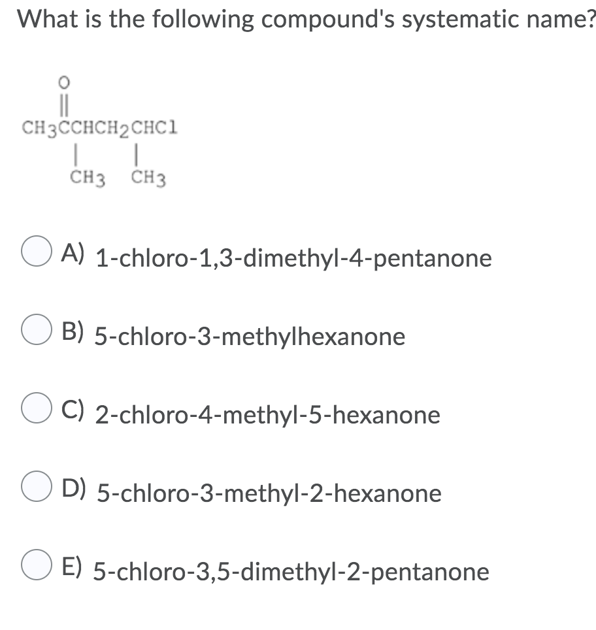Screen dimensions: 596x630
Task: Select radio button for answer C
Action: (36, 406)
